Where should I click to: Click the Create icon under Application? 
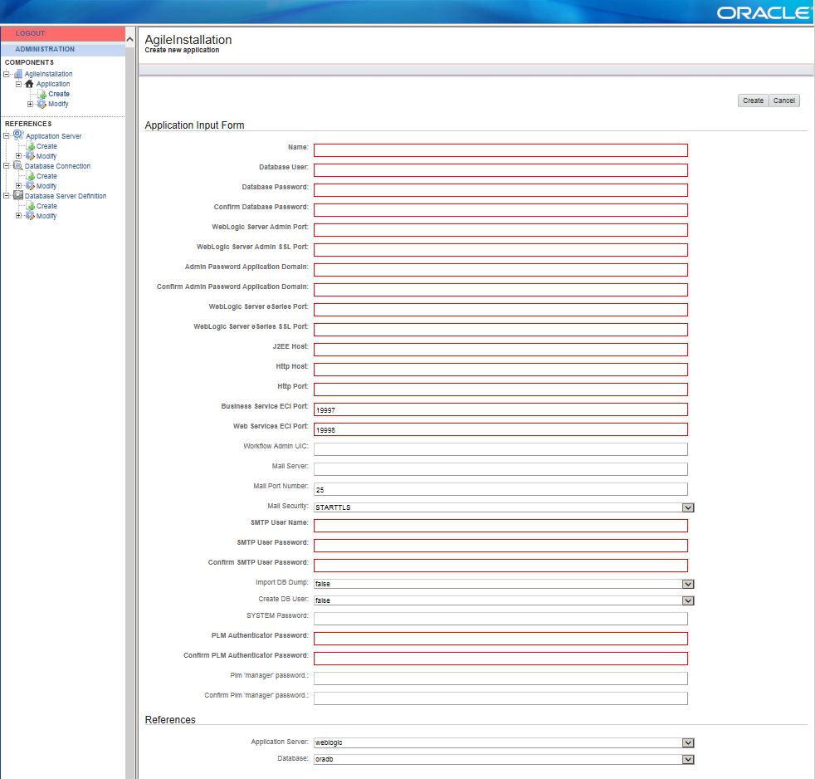(x=42, y=94)
